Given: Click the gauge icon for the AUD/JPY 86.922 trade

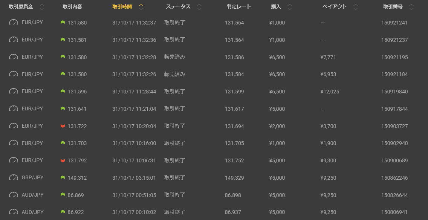Looking at the screenshot, I should (x=14, y=212).
